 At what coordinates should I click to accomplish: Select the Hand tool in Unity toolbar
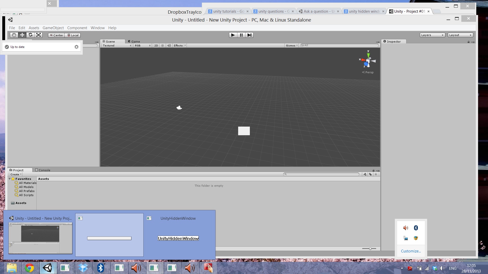click(x=14, y=35)
